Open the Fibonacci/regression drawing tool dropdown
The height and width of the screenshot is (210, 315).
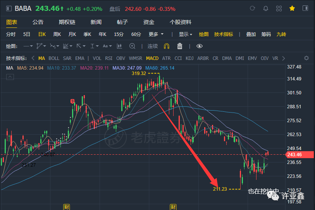click(68, 46)
